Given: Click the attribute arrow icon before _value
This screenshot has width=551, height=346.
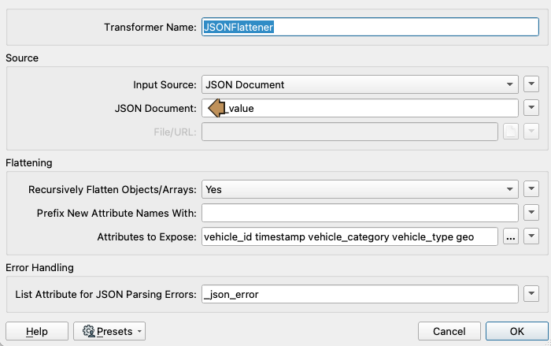Looking at the screenshot, I should point(216,108).
